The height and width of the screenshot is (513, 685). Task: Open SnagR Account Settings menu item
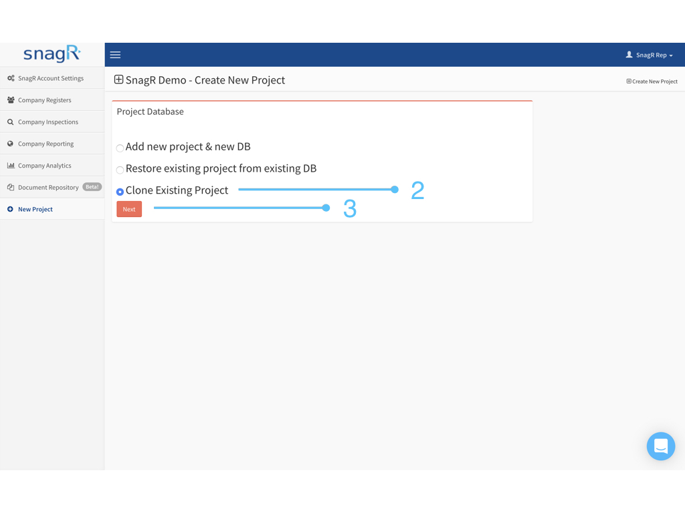[52, 78]
